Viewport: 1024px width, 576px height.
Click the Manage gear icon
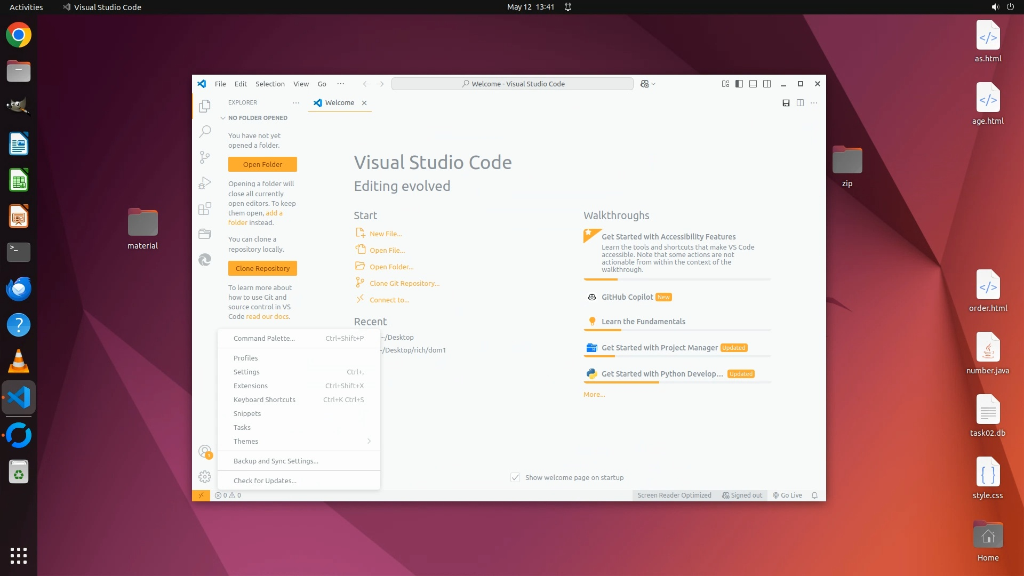point(205,477)
